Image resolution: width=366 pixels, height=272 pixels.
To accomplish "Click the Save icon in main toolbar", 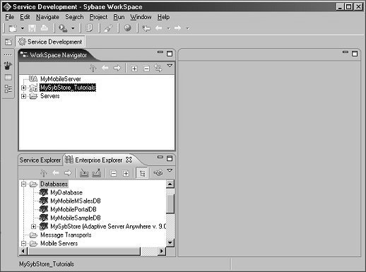I will [32, 28].
